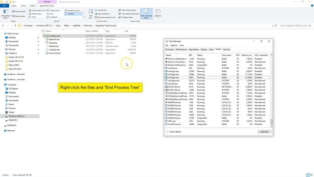Open Application Tools ribbon tab

pyautogui.click(x=47, y=6)
